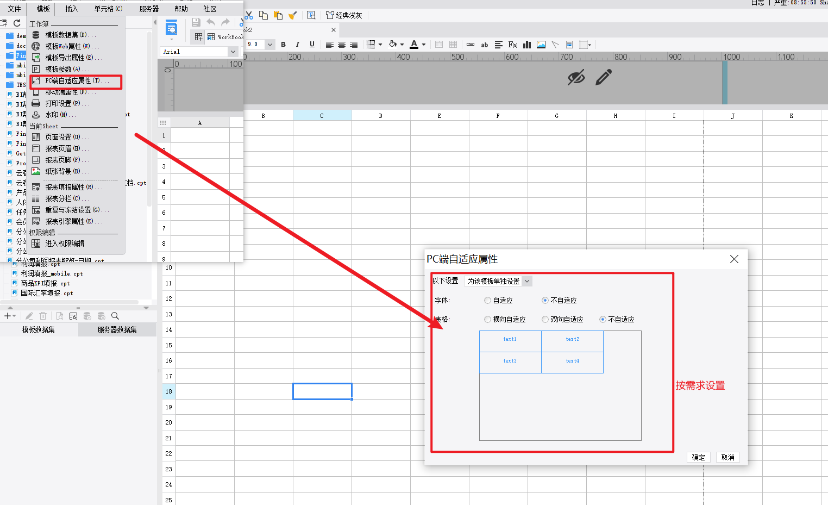This screenshot has width=828, height=505.
Task: Insert a chart via bar chart icon
Action: [527, 45]
